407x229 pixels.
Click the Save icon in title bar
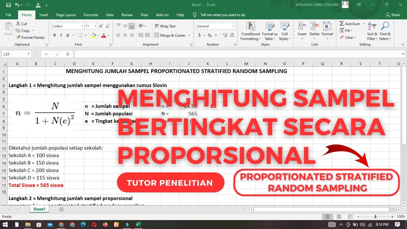[9, 5]
